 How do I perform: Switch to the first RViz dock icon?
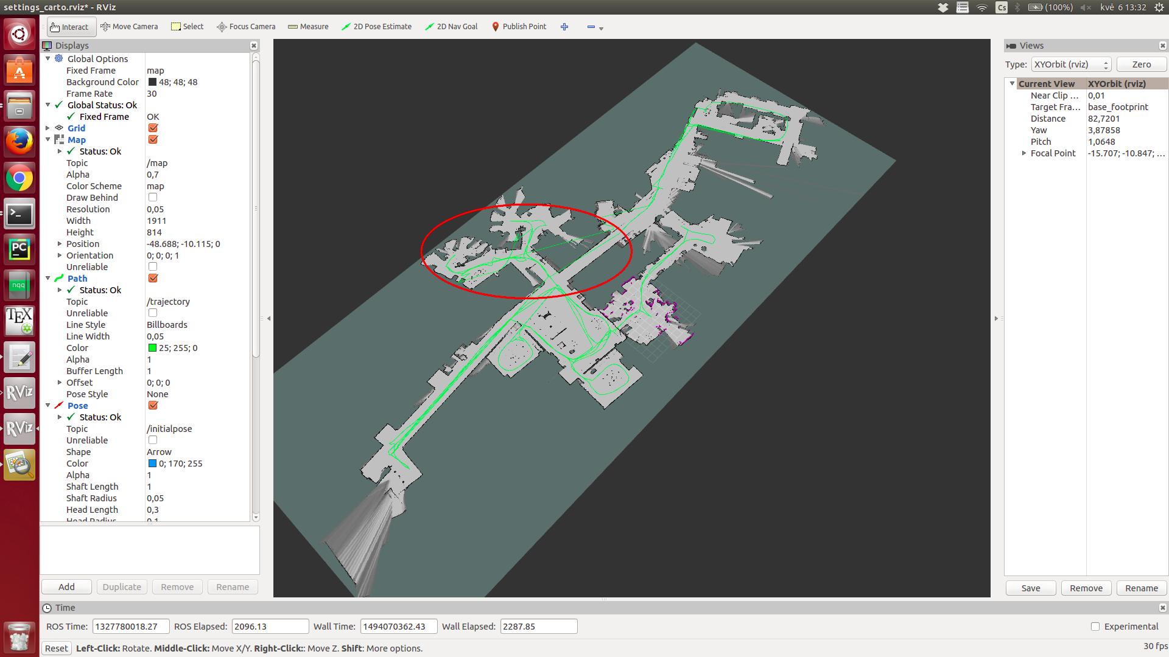(19, 393)
